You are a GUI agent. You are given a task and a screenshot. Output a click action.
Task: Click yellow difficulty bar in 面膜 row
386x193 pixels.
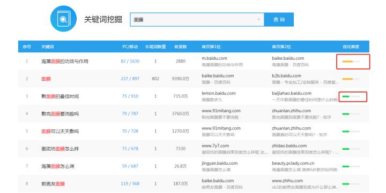pyautogui.click(x=351, y=79)
